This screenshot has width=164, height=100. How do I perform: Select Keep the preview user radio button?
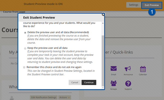click(25, 48)
